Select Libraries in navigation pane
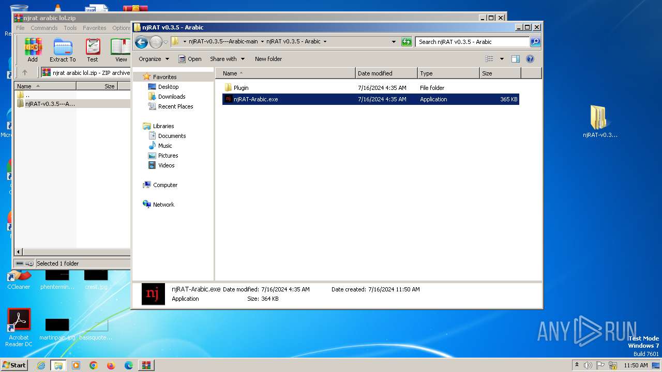The width and height of the screenshot is (662, 372). point(163,126)
